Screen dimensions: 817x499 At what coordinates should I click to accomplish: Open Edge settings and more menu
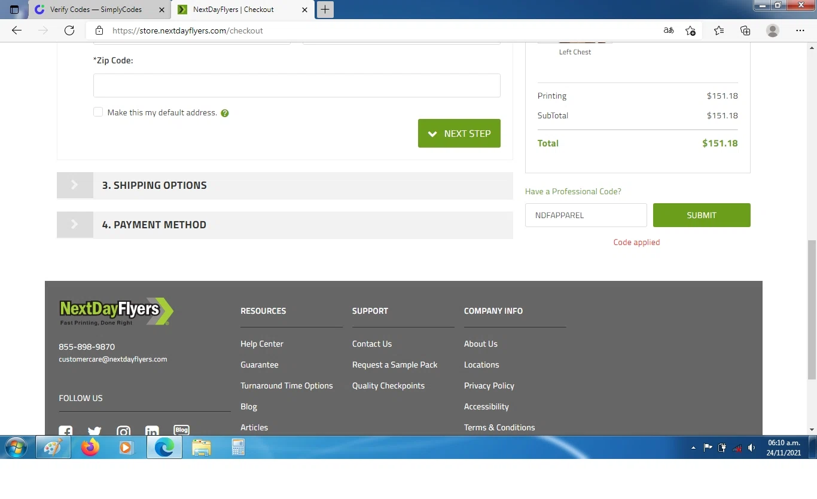click(x=800, y=30)
